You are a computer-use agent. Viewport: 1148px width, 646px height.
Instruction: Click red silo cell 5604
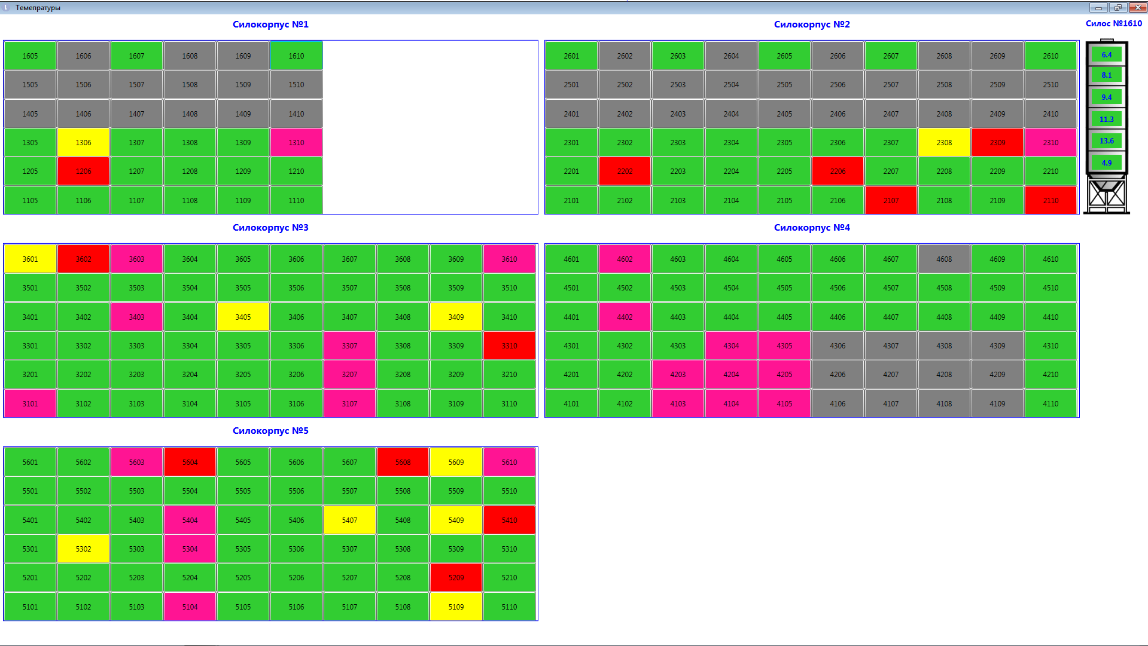point(190,462)
